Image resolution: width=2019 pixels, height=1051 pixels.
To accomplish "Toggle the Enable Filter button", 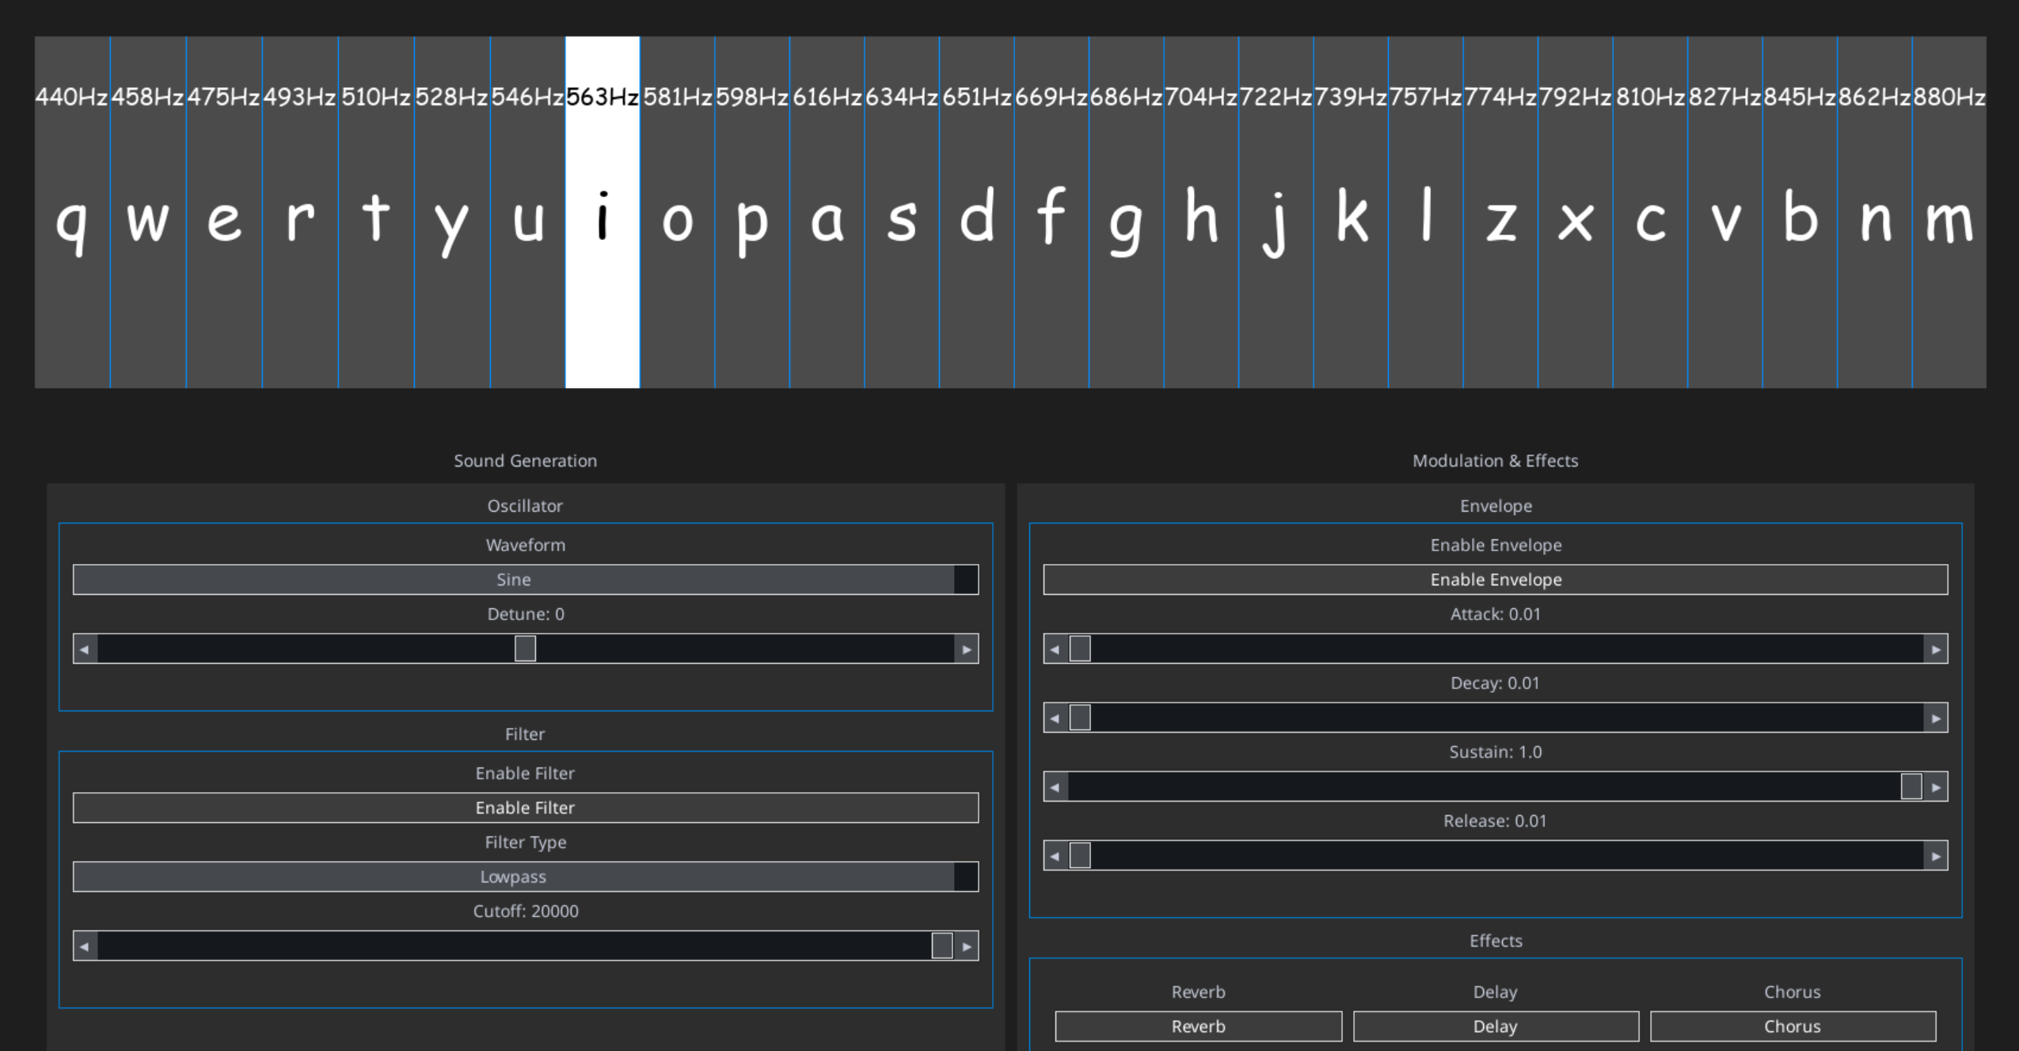I will tap(525, 807).
